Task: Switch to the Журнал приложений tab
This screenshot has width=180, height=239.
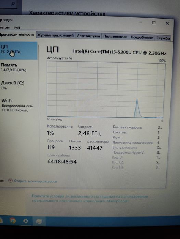Action: [x=55, y=35]
